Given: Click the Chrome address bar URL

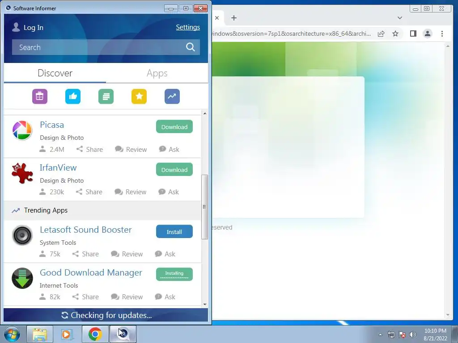Looking at the screenshot, I should [291, 33].
